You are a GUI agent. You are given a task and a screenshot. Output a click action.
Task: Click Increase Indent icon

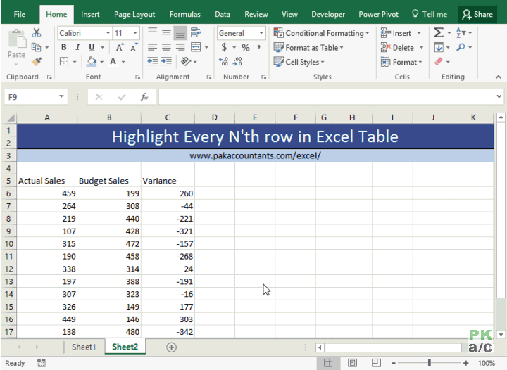pos(166,61)
